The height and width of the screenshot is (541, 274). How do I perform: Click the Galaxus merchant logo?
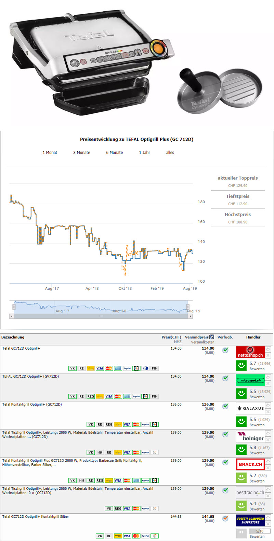[x=250, y=408]
